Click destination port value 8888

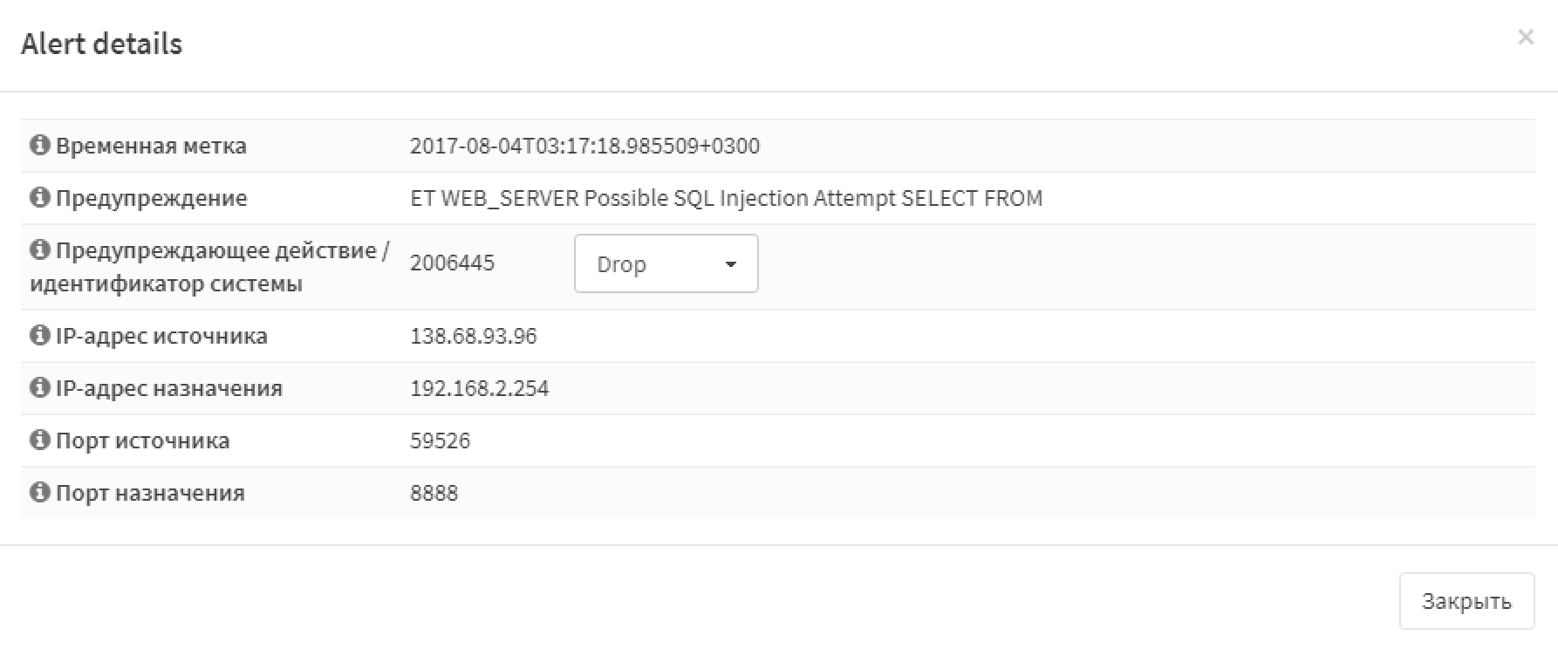click(x=434, y=493)
